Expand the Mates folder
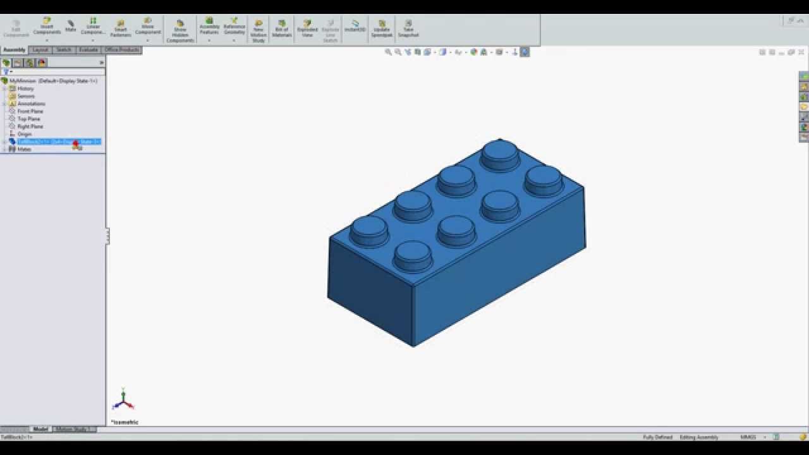The width and height of the screenshot is (809, 455). tap(4, 149)
